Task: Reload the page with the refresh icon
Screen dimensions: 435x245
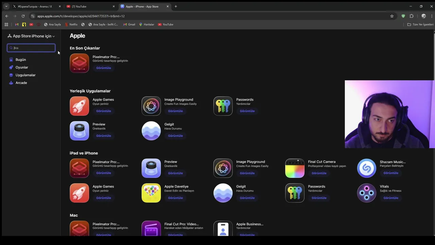Action: 23,16
